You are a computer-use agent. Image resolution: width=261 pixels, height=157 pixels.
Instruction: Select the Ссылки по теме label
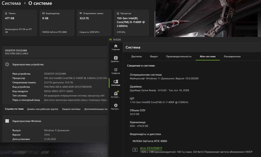14,109
